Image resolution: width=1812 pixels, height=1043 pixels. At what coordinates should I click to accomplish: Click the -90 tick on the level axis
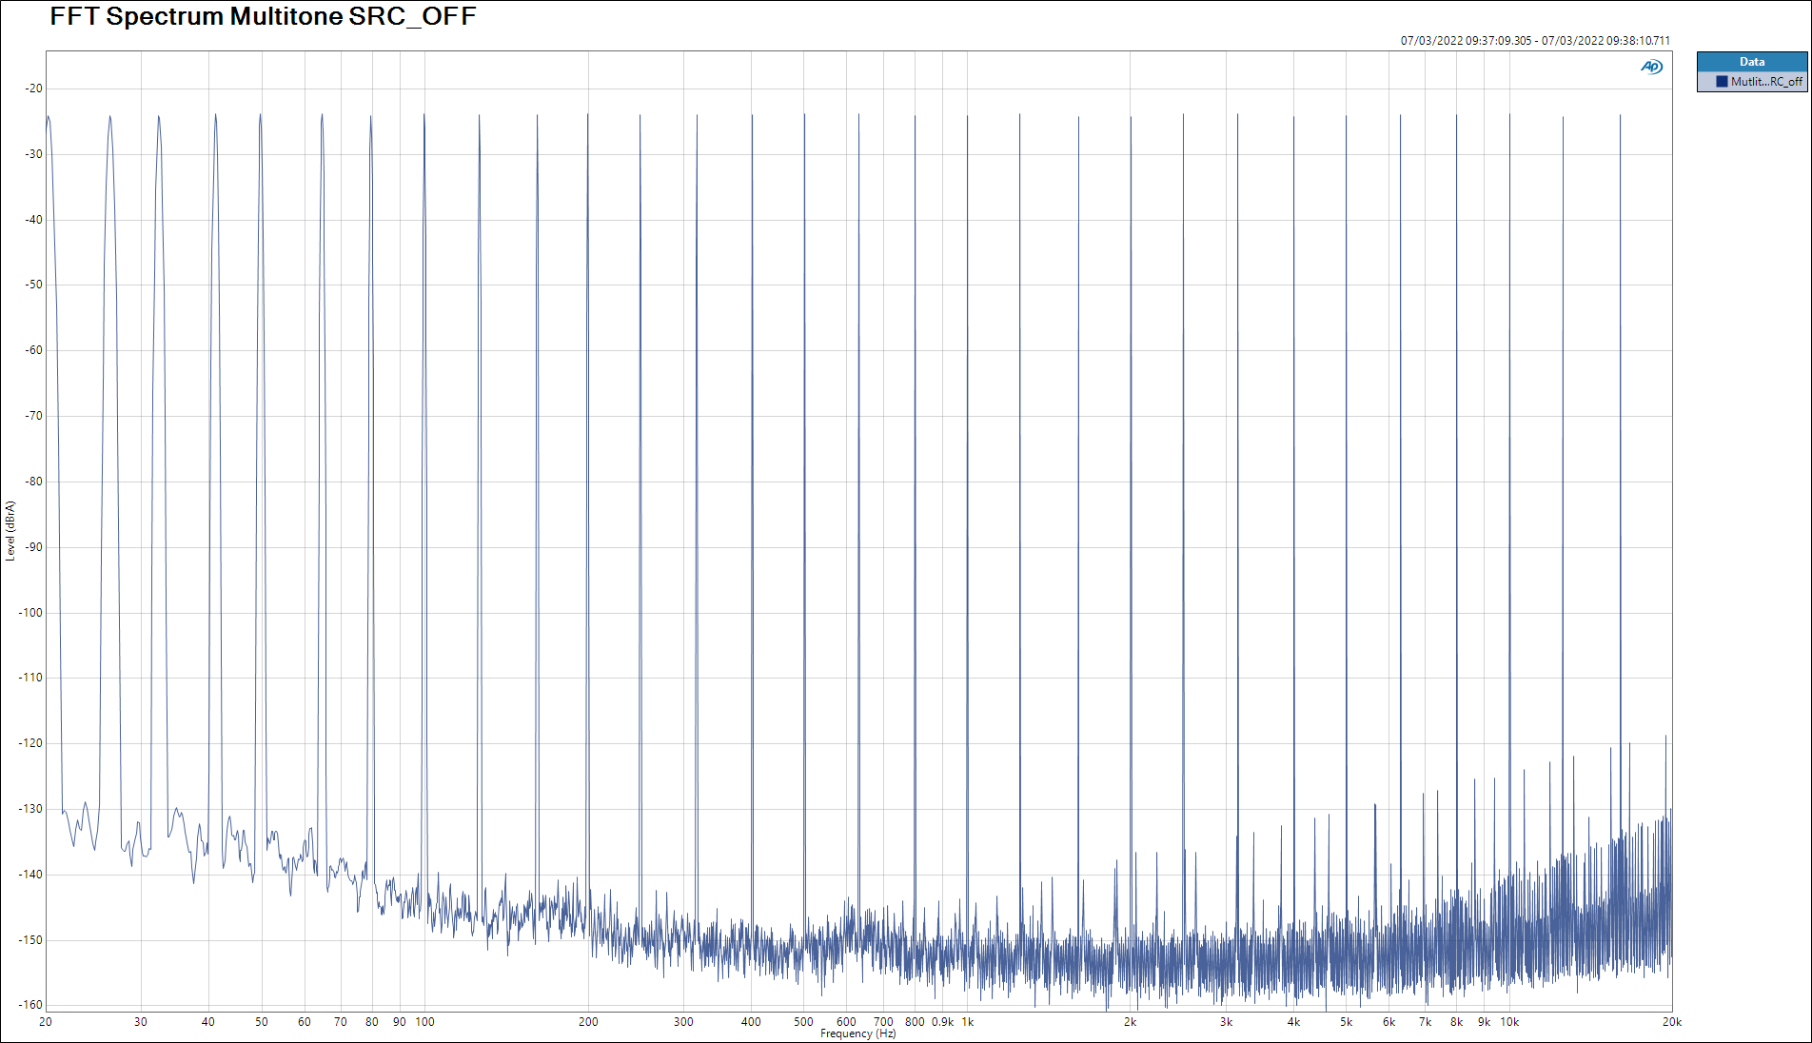(x=33, y=547)
